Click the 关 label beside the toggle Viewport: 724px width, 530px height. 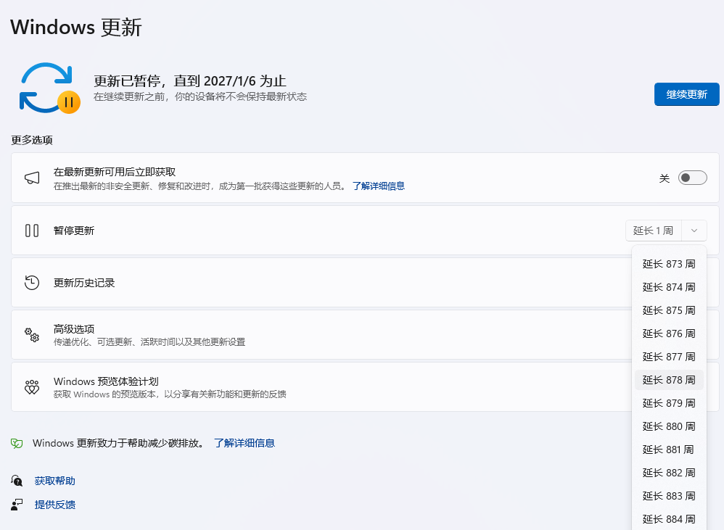pos(665,178)
